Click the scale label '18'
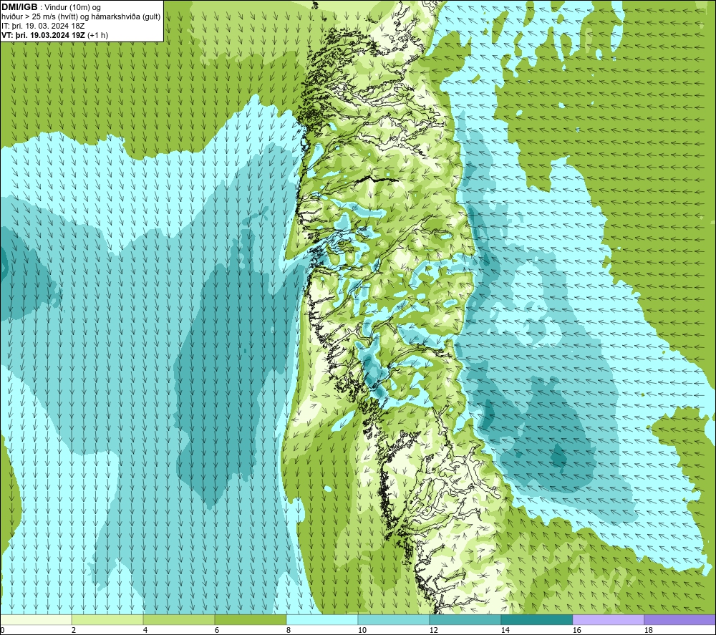716x635 pixels. click(649, 630)
